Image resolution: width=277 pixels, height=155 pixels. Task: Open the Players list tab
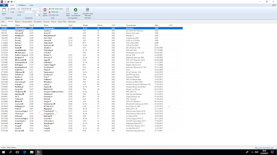click(x=18, y=22)
